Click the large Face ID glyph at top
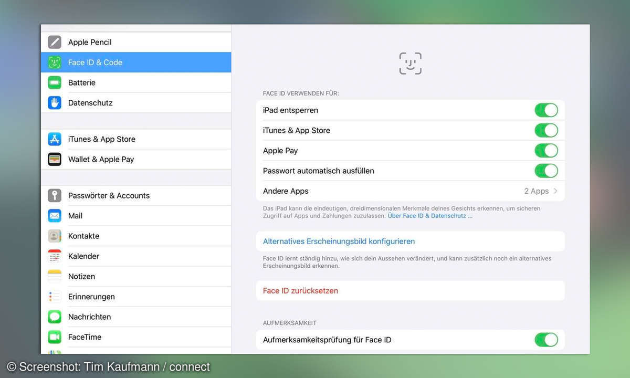Screen dimensions: 630x378 click(x=411, y=64)
